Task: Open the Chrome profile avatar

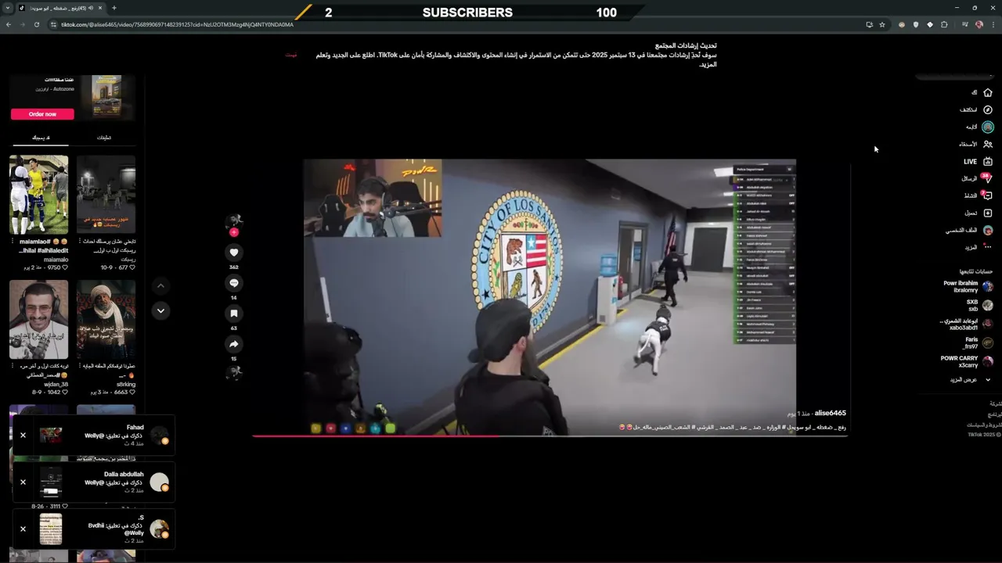Action: click(x=979, y=24)
